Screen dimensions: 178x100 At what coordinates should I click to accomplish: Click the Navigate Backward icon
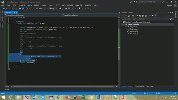coord(4,9)
